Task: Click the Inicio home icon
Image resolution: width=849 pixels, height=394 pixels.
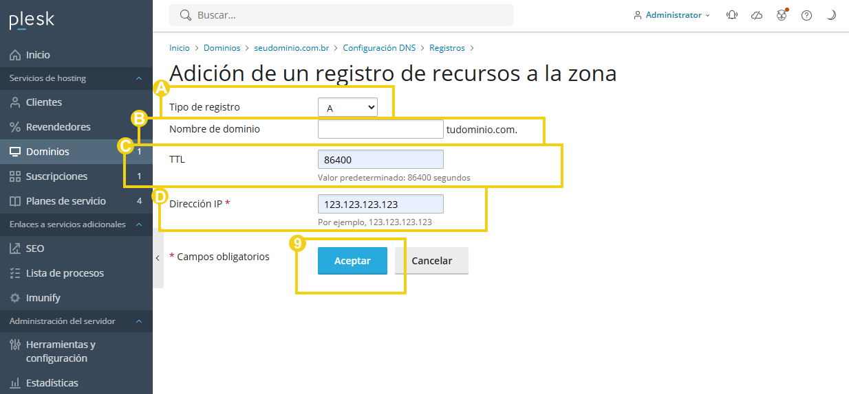Action: 15,55
